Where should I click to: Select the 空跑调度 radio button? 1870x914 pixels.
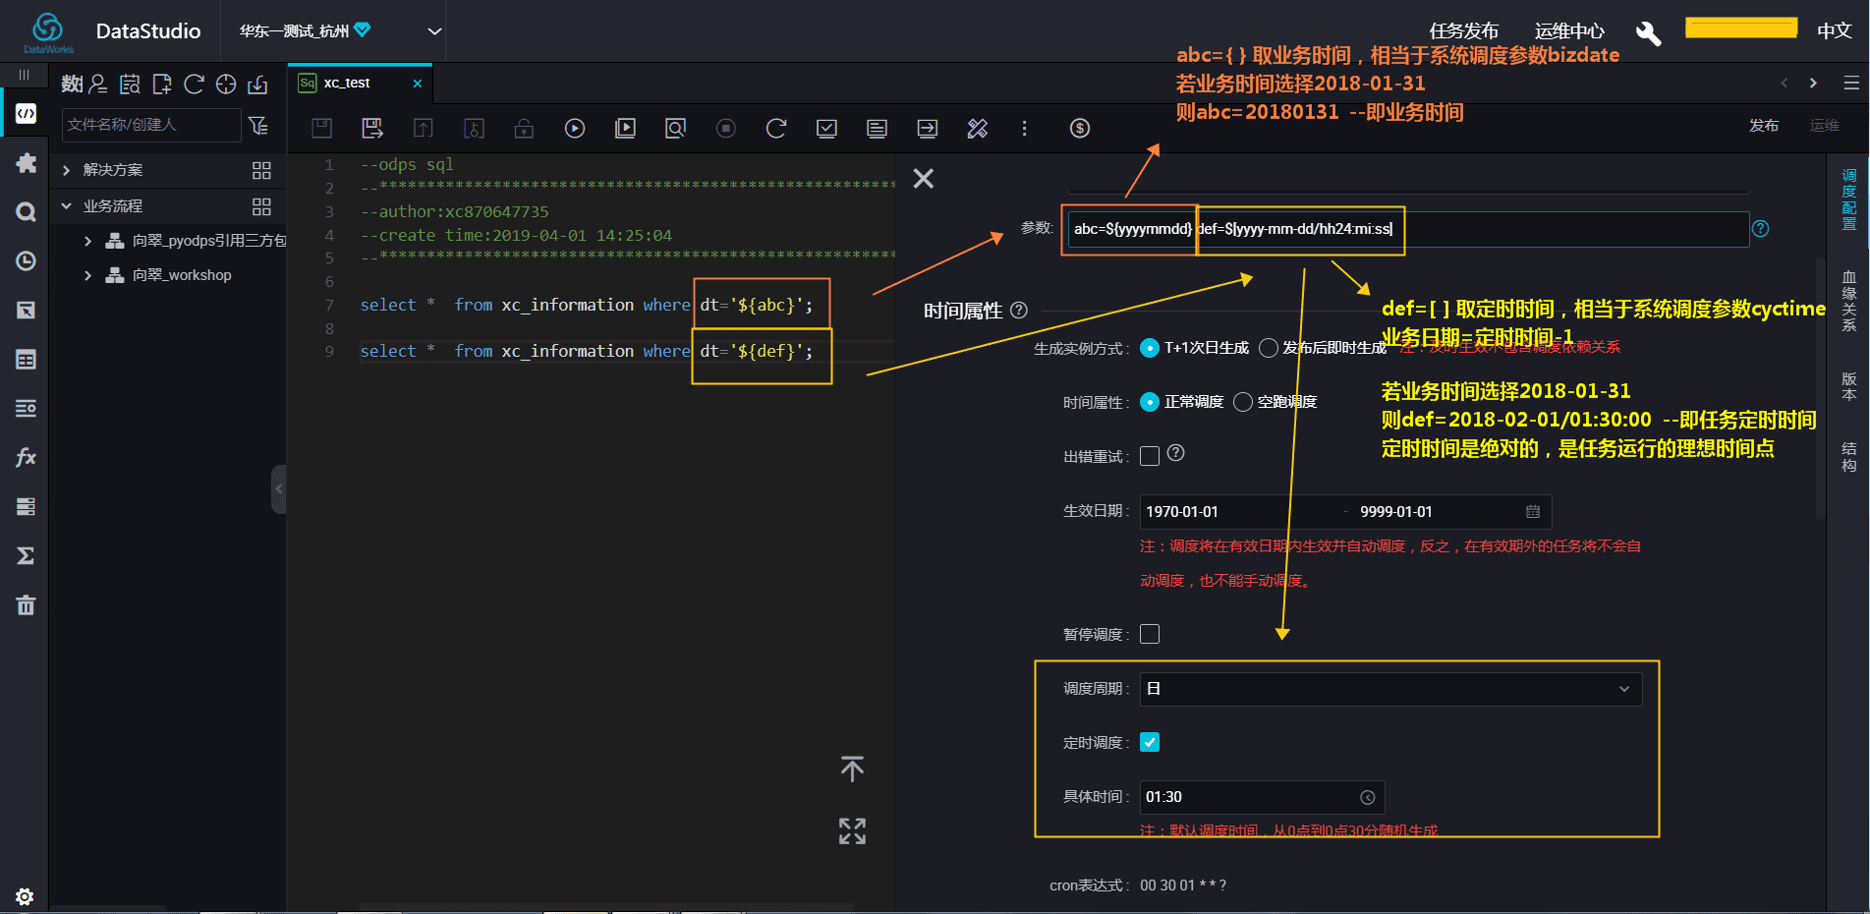coord(1243,402)
